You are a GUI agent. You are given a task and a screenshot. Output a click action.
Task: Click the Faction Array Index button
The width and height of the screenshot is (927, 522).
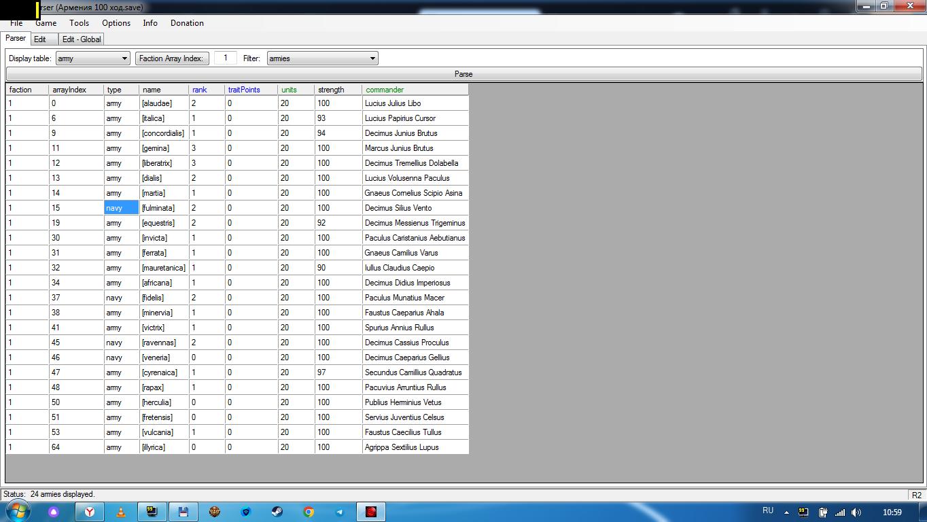(x=171, y=58)
